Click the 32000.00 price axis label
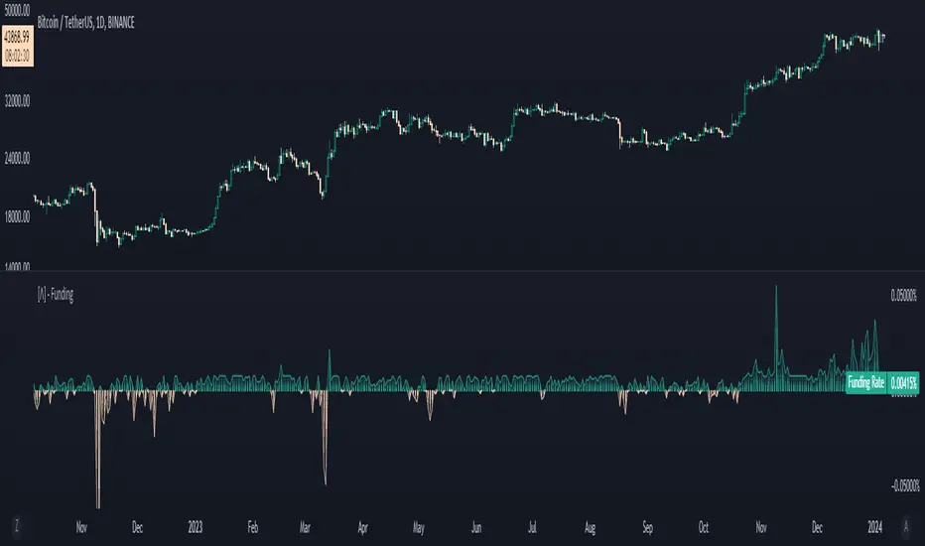 (x=18, y=99)
